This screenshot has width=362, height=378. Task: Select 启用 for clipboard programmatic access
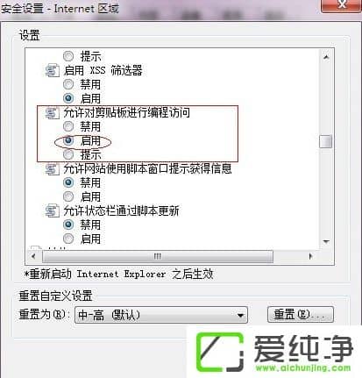click(68, 140)
